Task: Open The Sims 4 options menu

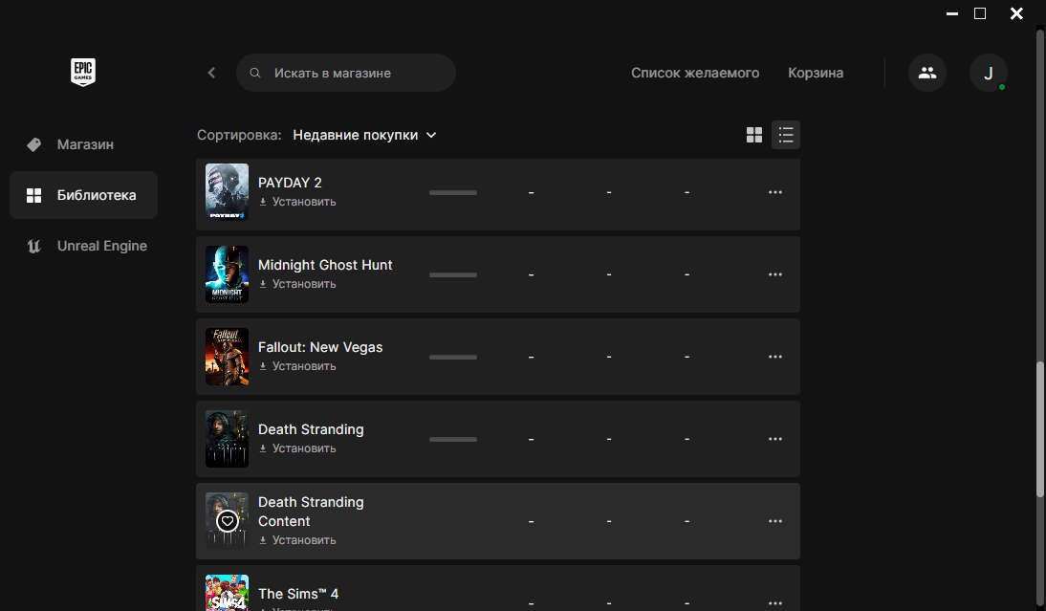Action: [774, 603]
